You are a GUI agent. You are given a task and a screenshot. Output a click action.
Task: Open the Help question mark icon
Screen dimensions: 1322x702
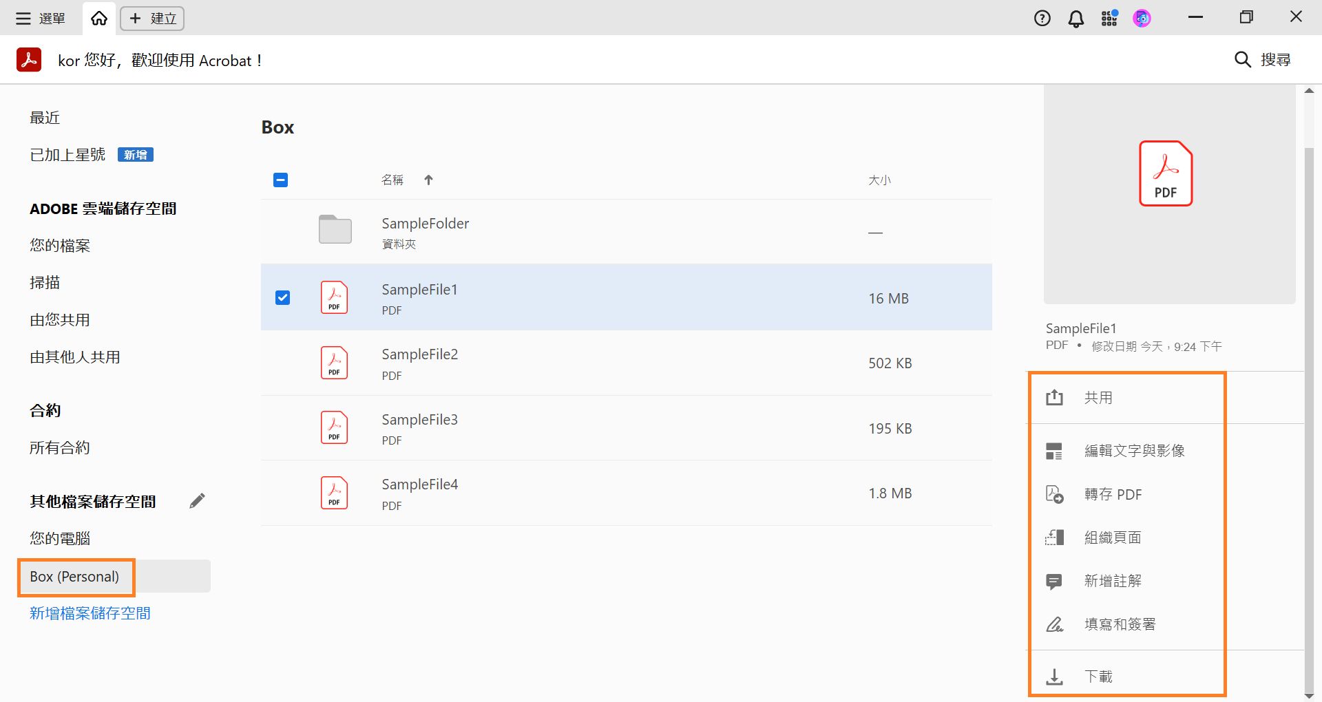1042,19
